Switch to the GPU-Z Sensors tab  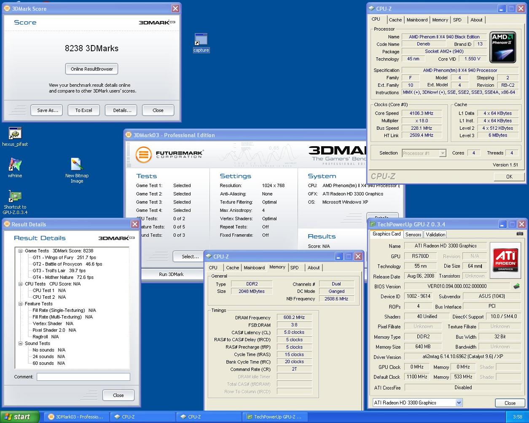tap(413, 235)
